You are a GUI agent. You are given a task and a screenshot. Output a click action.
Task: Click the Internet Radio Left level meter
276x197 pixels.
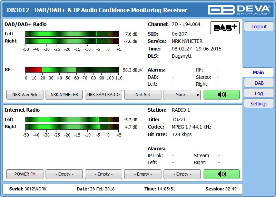point(72,120)
